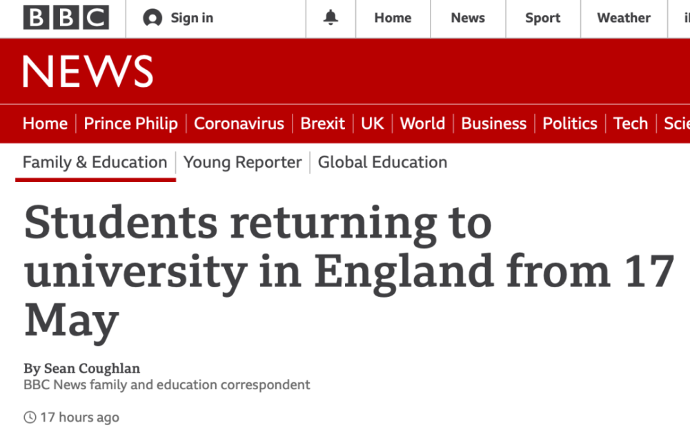
Task: Open notifications bell icon
Action: (331, 18)
